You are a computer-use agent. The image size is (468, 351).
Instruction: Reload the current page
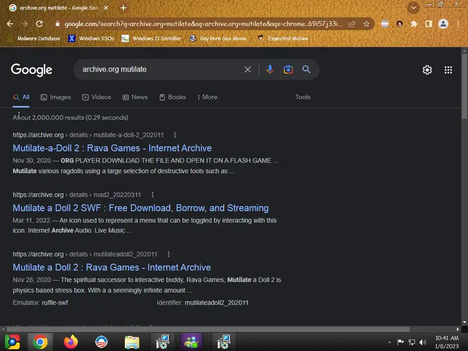(39, 24)
